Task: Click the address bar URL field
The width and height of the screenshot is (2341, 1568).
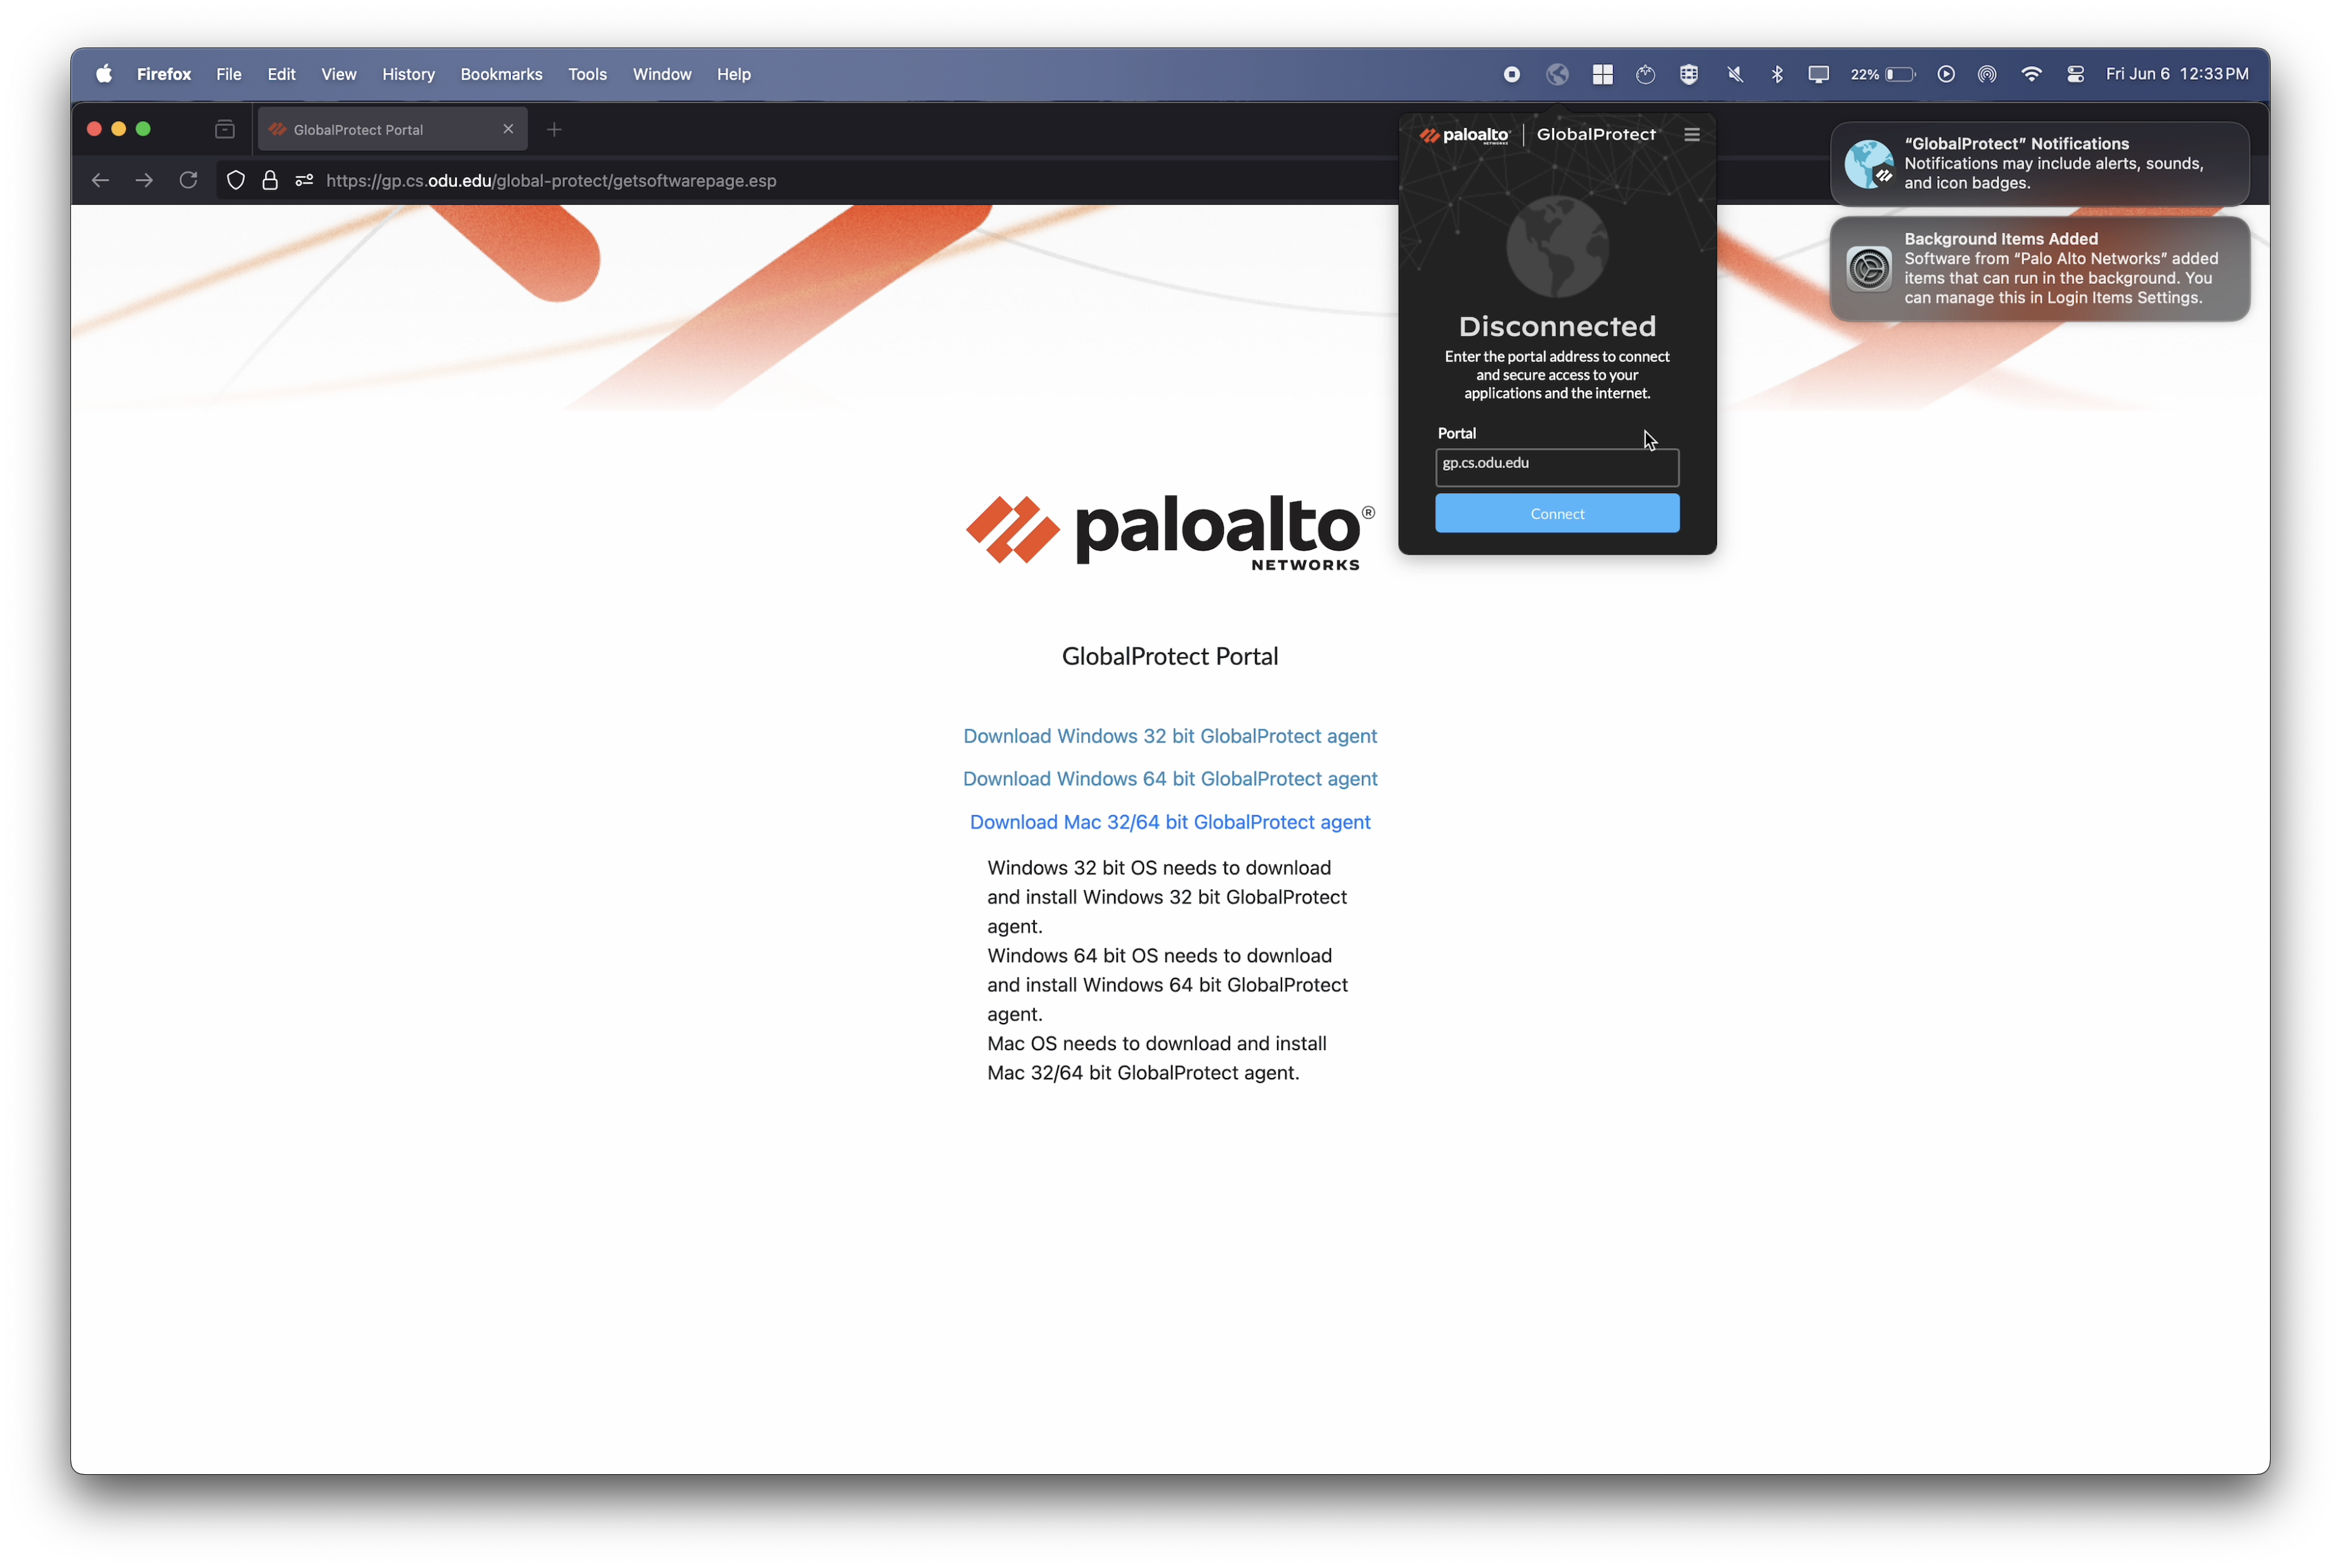Action: point(551,180)
